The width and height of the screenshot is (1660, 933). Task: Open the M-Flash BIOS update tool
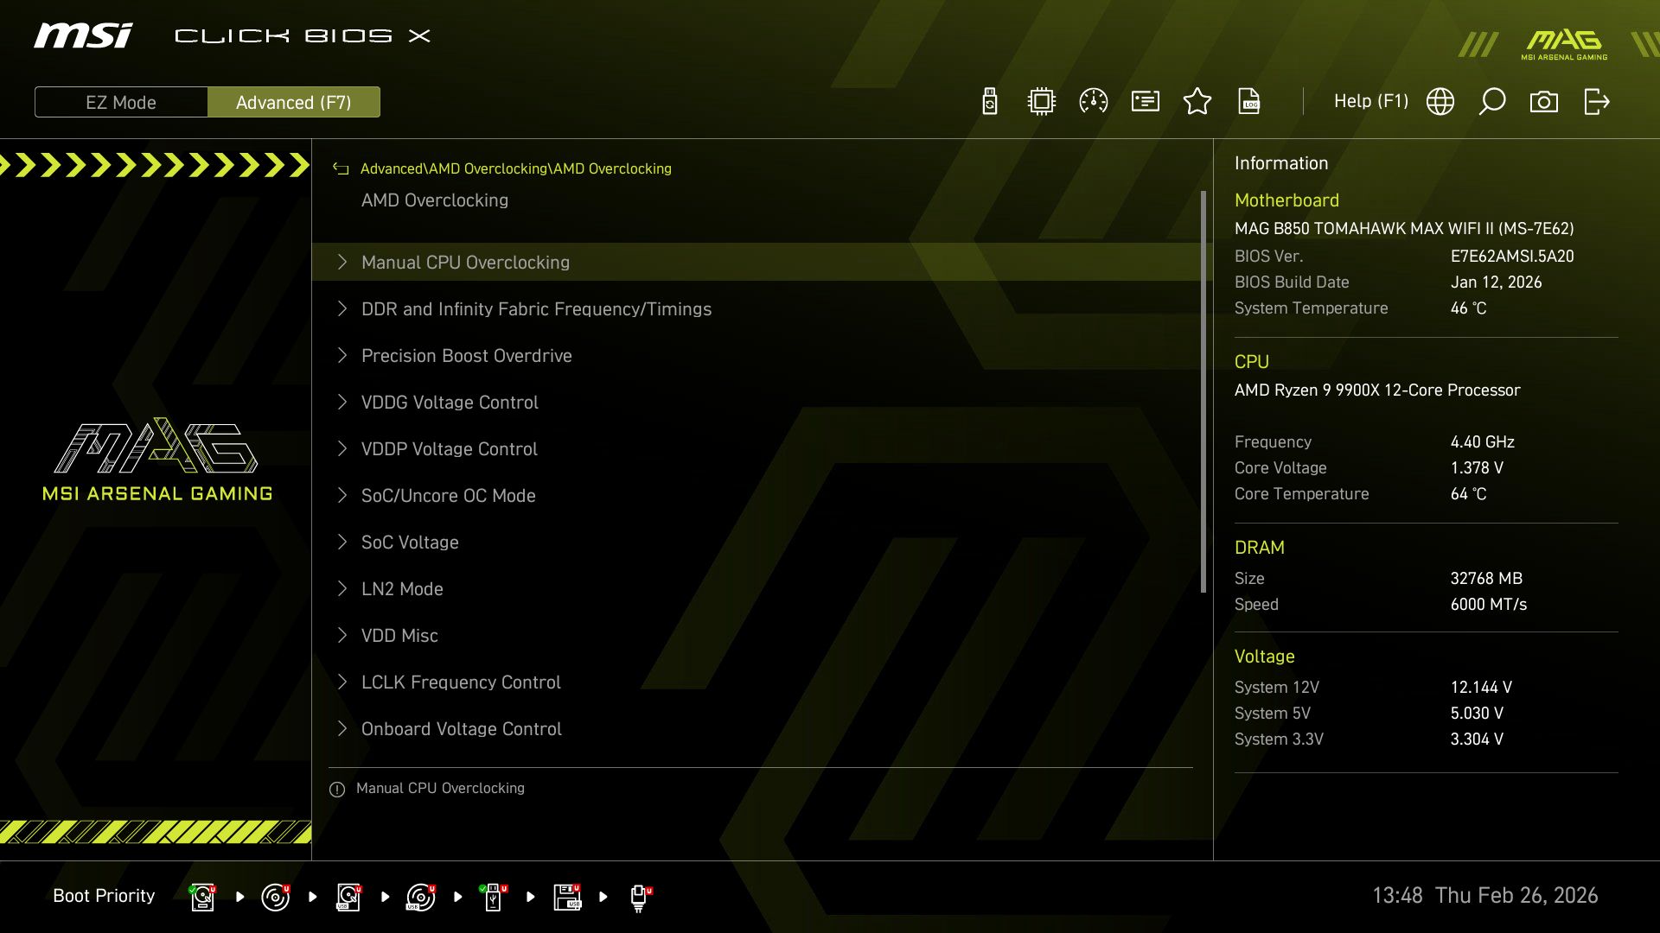[988, 101]
